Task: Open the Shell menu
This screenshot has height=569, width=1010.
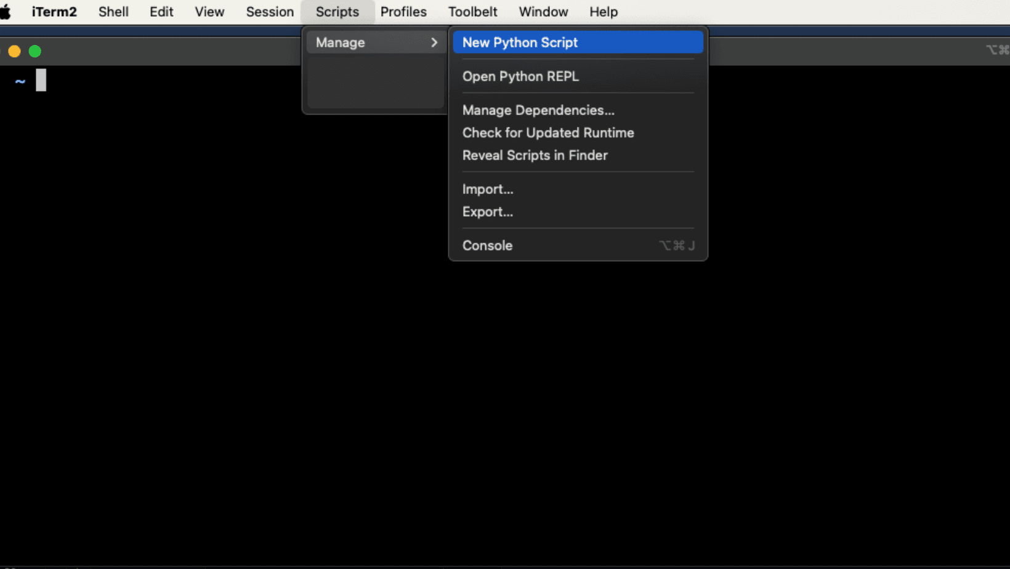Action: [x=113, y=12]
